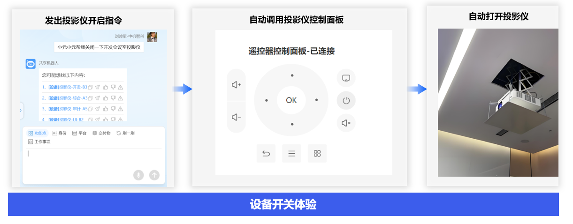Viewport: 573px width, 224px height.
Task: Lower volume with the volume minus button
Action: coord(236,117)
